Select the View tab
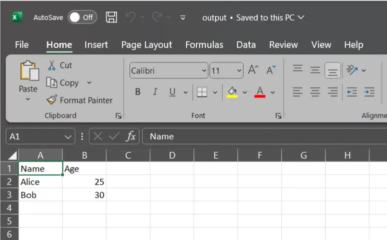387x240 pixels. tap(321, 44)
